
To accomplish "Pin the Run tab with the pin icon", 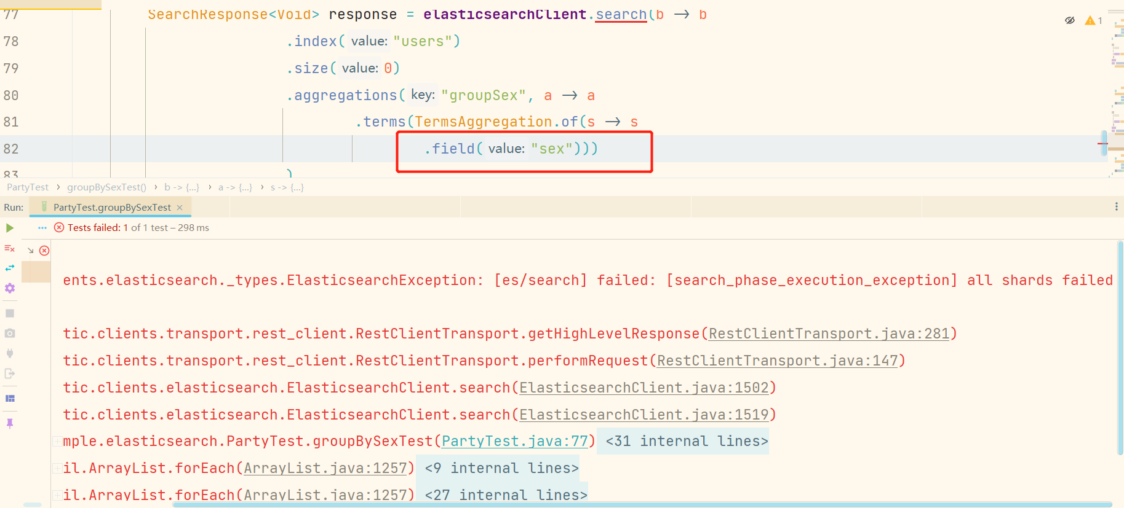I will (x=10, y=423).
